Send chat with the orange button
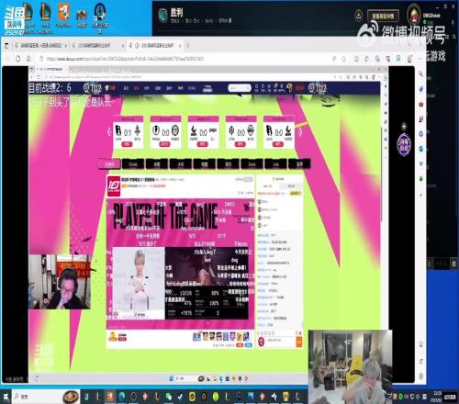This screenshot has height=404, width=459. point(299,342)
